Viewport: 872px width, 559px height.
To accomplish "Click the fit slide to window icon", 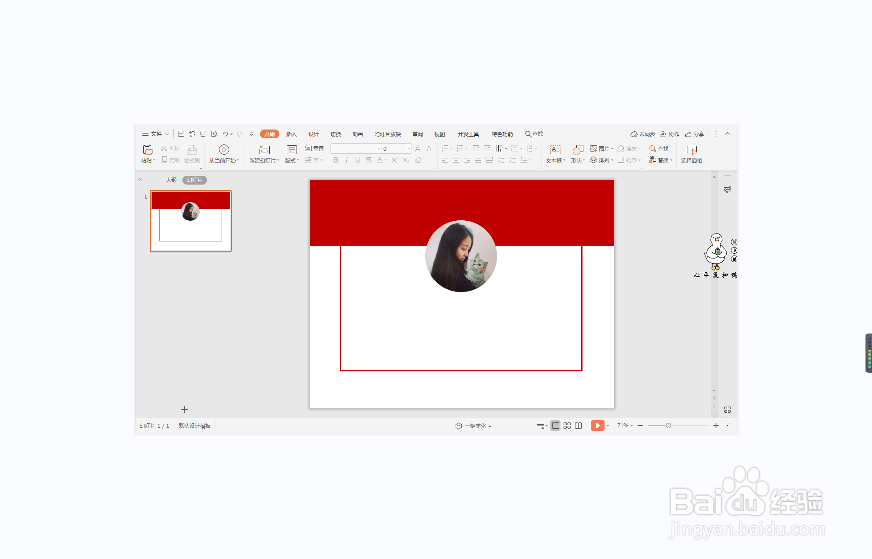I will click(x=727, y=426).
